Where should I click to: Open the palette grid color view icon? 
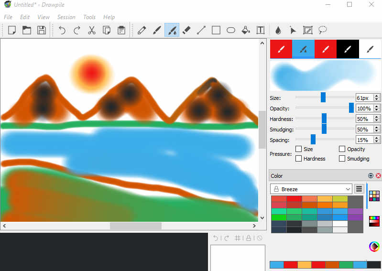click(374, 196)
